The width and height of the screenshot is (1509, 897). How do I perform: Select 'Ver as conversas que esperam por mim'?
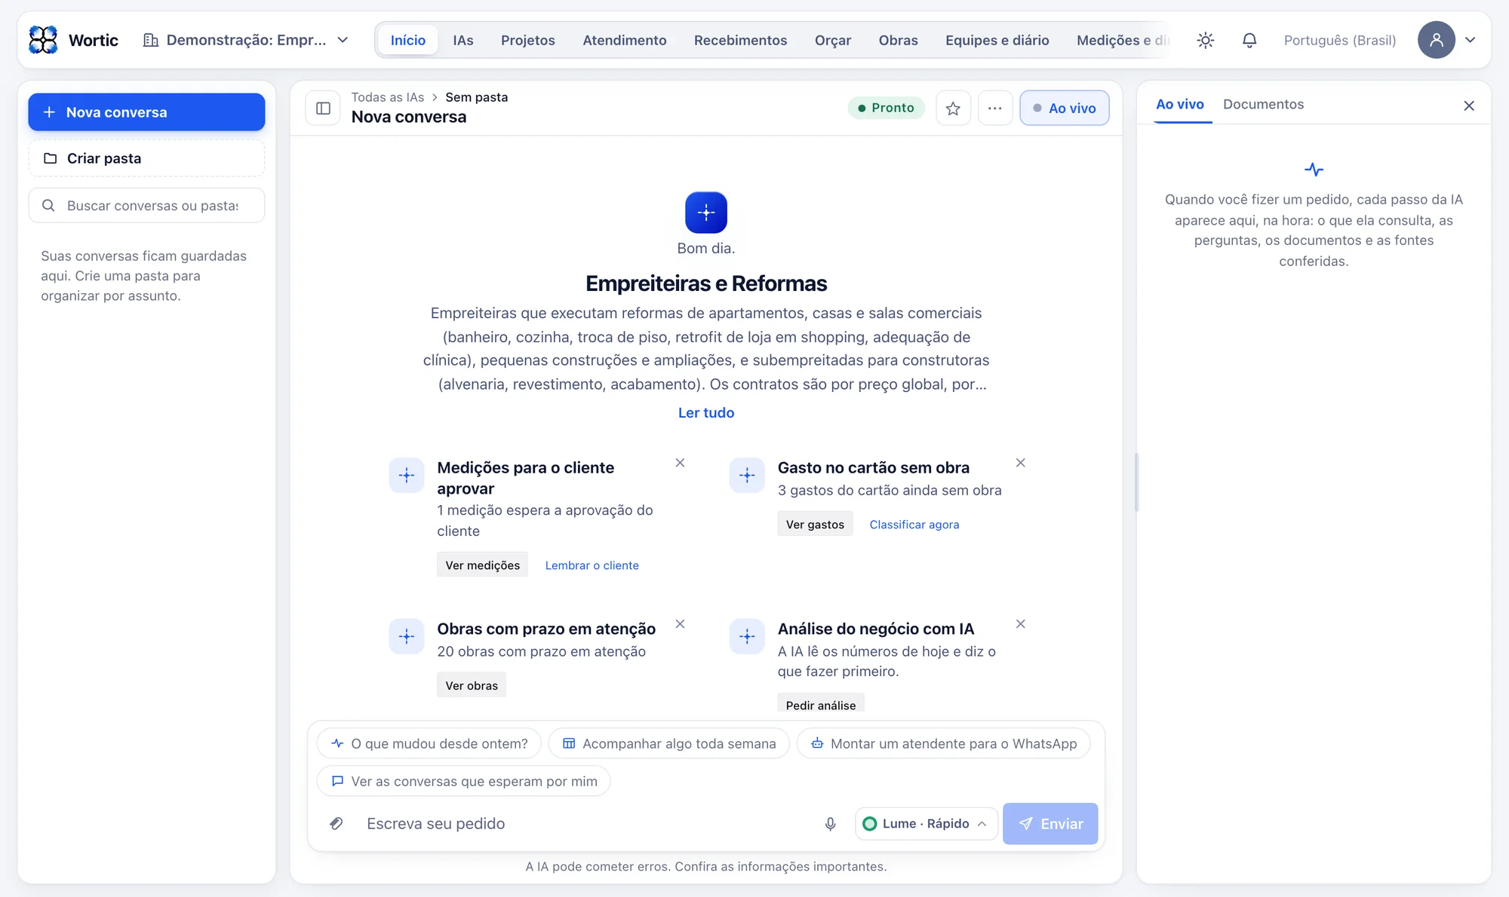[x=463, y=781]
